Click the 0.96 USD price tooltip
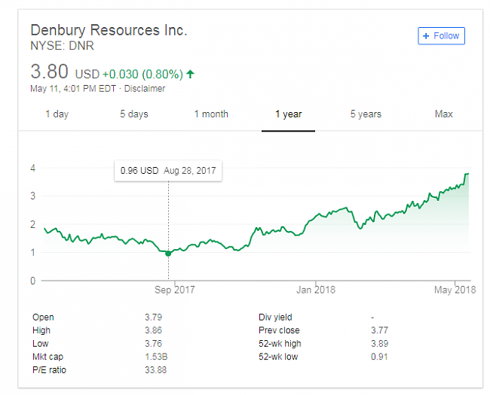 pyautogui.click(x=168, y=171)
